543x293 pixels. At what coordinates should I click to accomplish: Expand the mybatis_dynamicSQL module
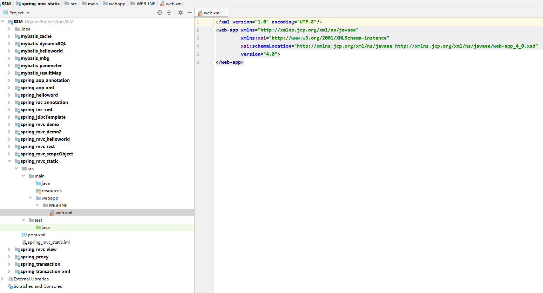tap(9, 43)
